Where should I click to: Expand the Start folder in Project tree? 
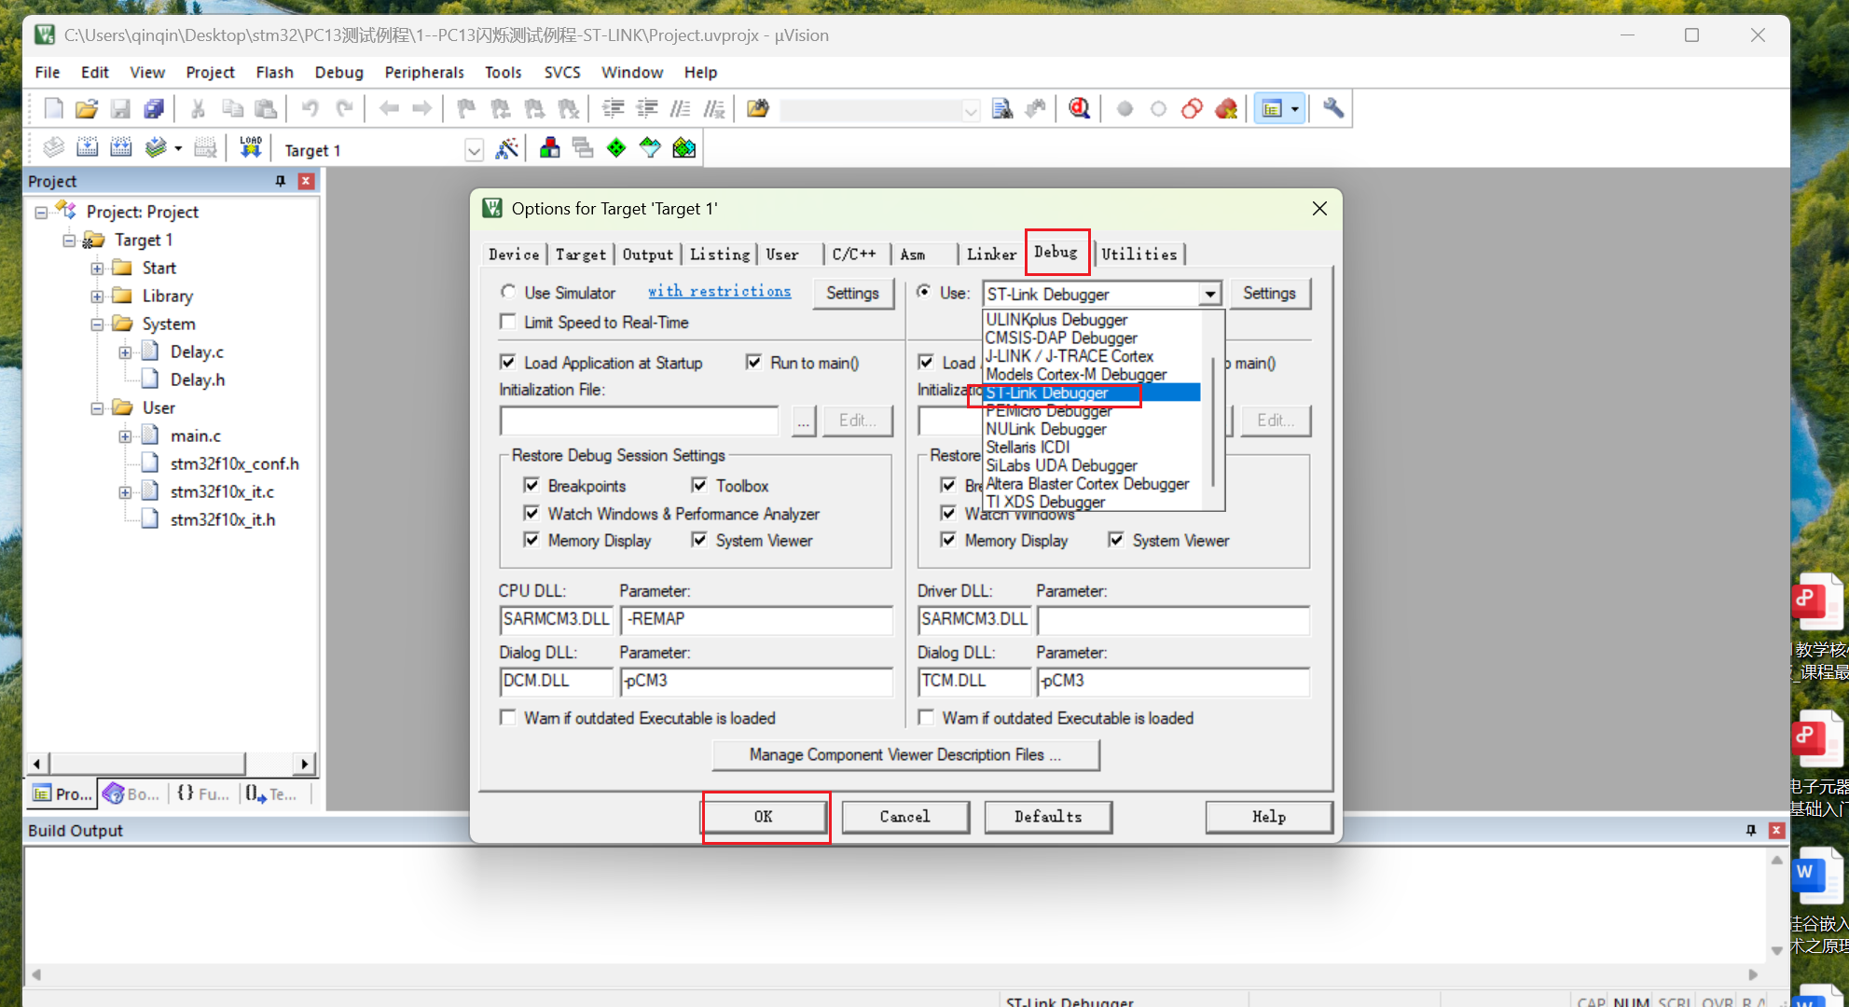(97, 269)
